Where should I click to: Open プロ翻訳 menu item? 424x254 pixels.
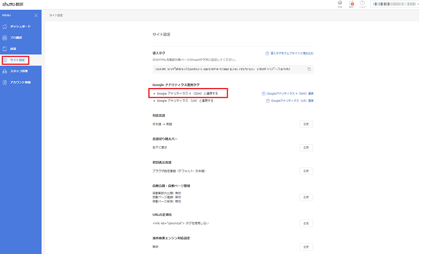tap(21, 38)
